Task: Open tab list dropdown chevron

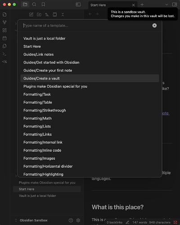Action: coord(166,4)
